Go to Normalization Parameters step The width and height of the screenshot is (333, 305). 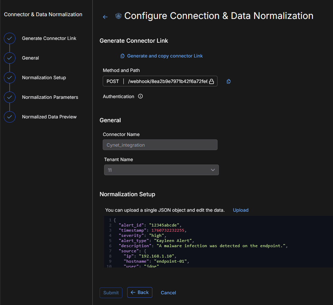pos(50,97)
